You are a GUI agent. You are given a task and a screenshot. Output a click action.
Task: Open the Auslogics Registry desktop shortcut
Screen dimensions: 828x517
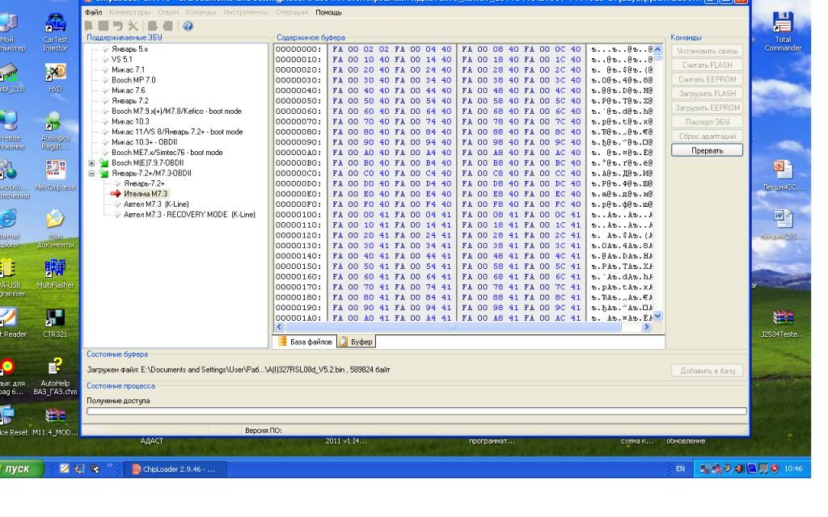[54, 125]
